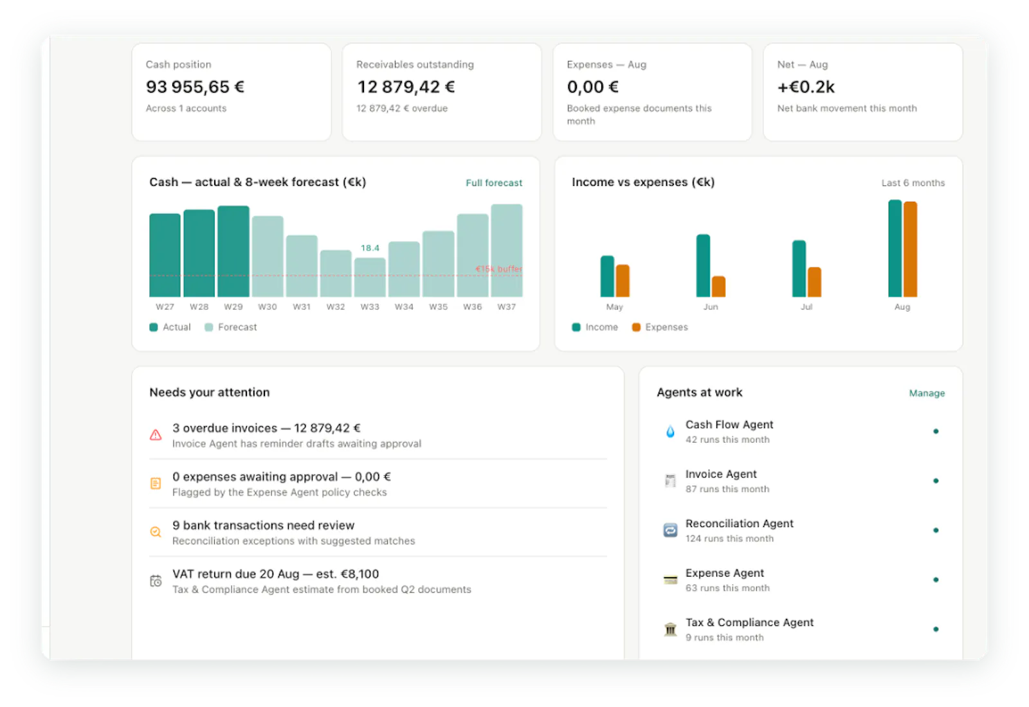Select the Receivables outstanding card

tap(442, 92)
